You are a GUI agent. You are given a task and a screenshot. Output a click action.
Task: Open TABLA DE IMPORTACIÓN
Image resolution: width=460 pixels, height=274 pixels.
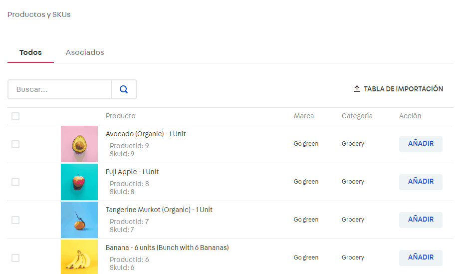pos(403,89)
